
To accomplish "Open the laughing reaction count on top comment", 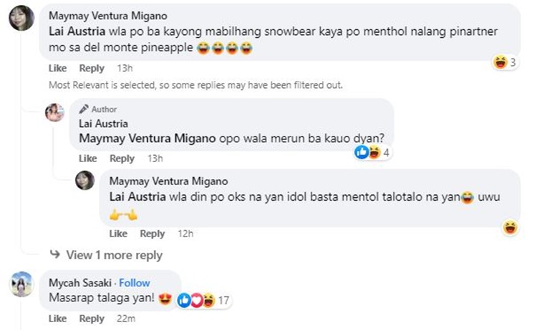I will click(x=506, y=62).
